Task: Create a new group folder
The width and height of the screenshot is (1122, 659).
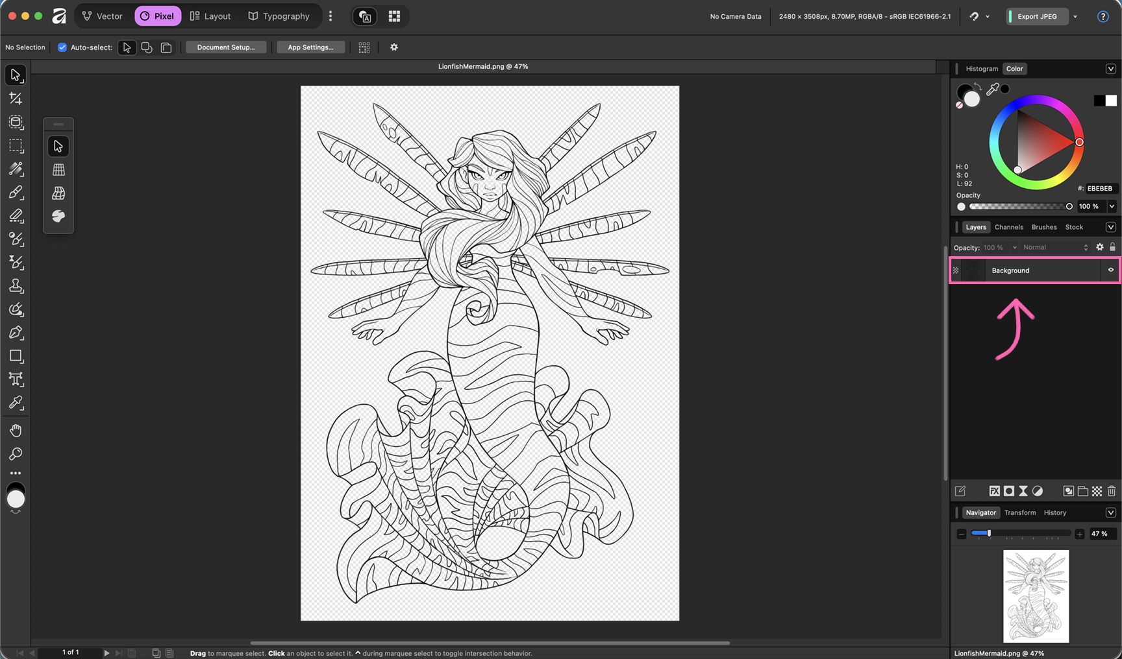Action: point(1082,491)
